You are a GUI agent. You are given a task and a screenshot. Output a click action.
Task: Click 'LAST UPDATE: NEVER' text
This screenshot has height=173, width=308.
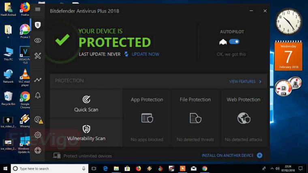(x=100, y=54)
